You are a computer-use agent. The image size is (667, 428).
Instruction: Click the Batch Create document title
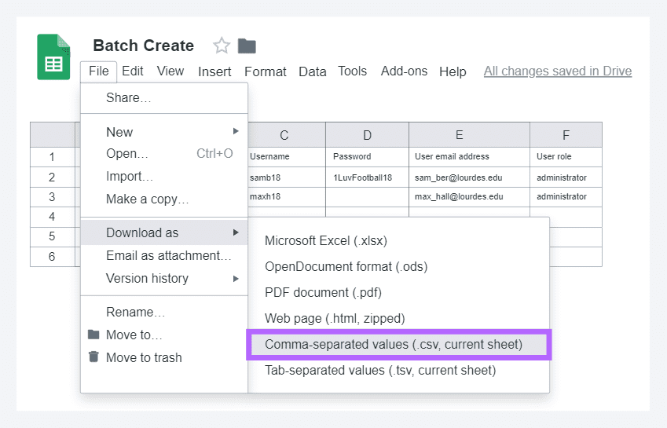click(x=143, y=46)
